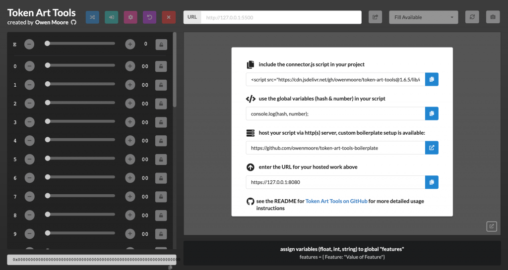Increase the E row value with plus
The image size is (508, 270).
(x=130, y=44)
